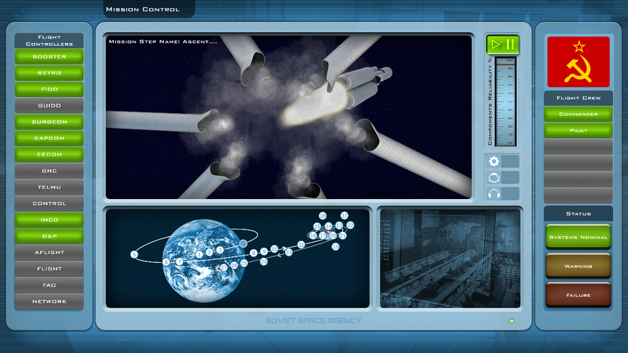Toggle the GUIDO flight controller
This screenshot has height=353, width=628.
tap(49, 105)
